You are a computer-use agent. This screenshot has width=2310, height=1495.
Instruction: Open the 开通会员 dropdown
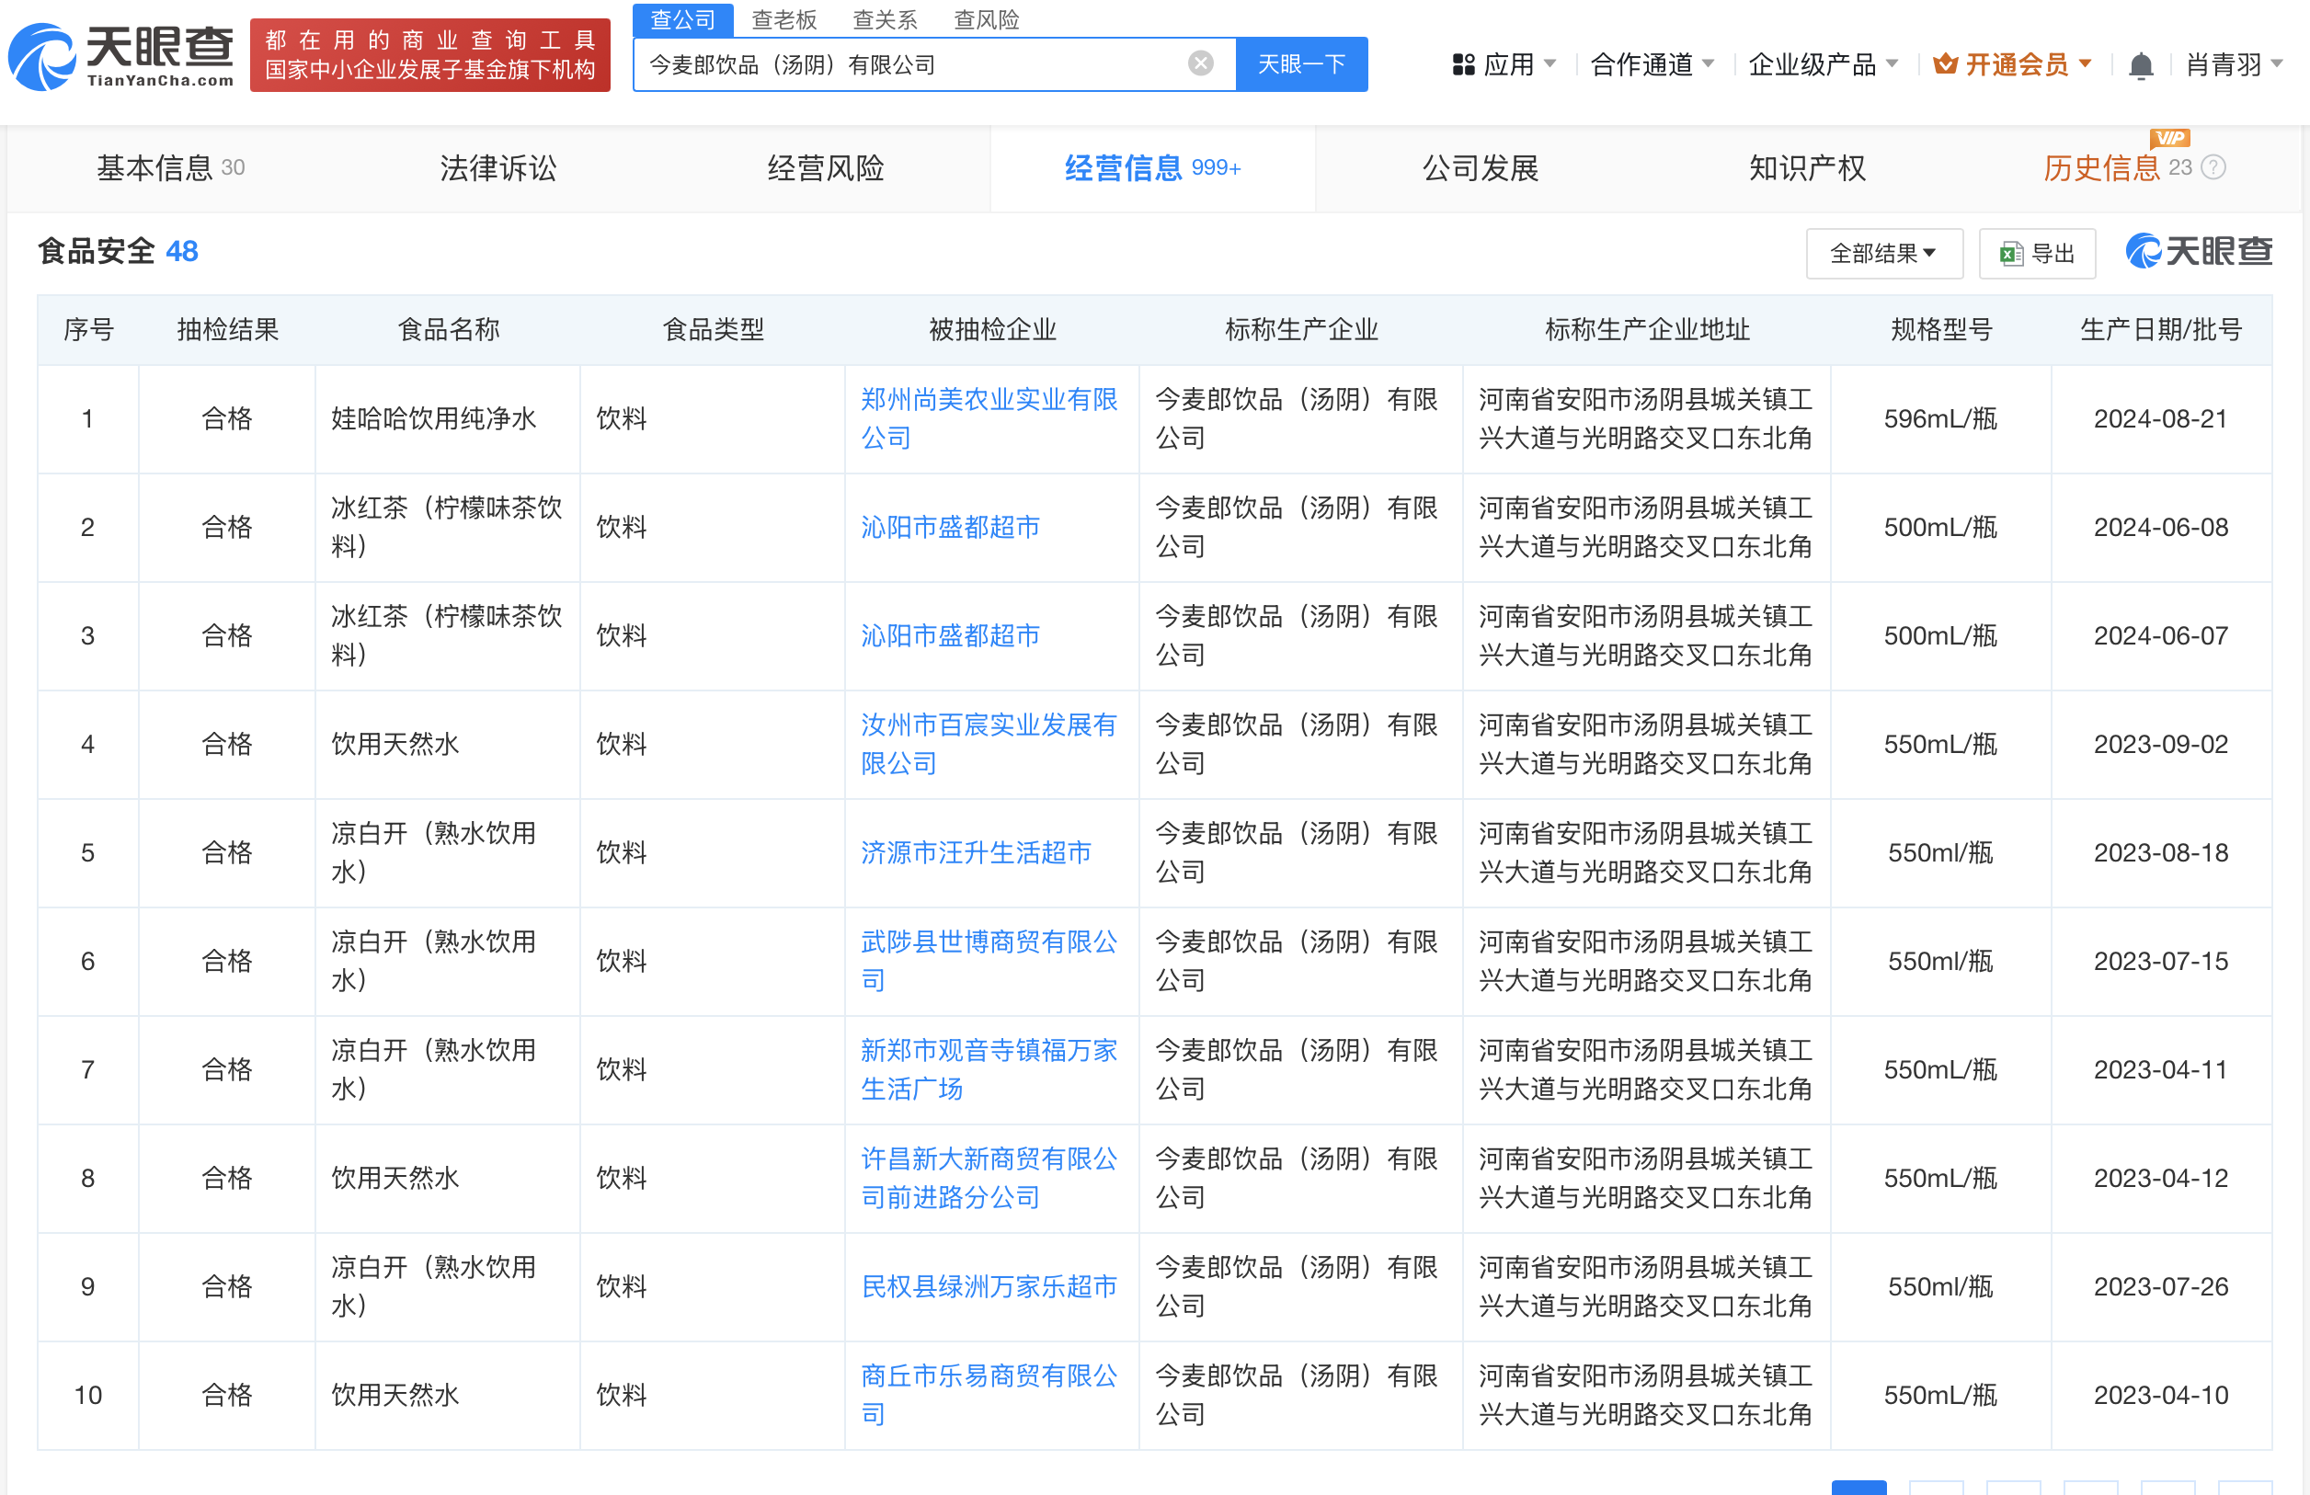2085,64
